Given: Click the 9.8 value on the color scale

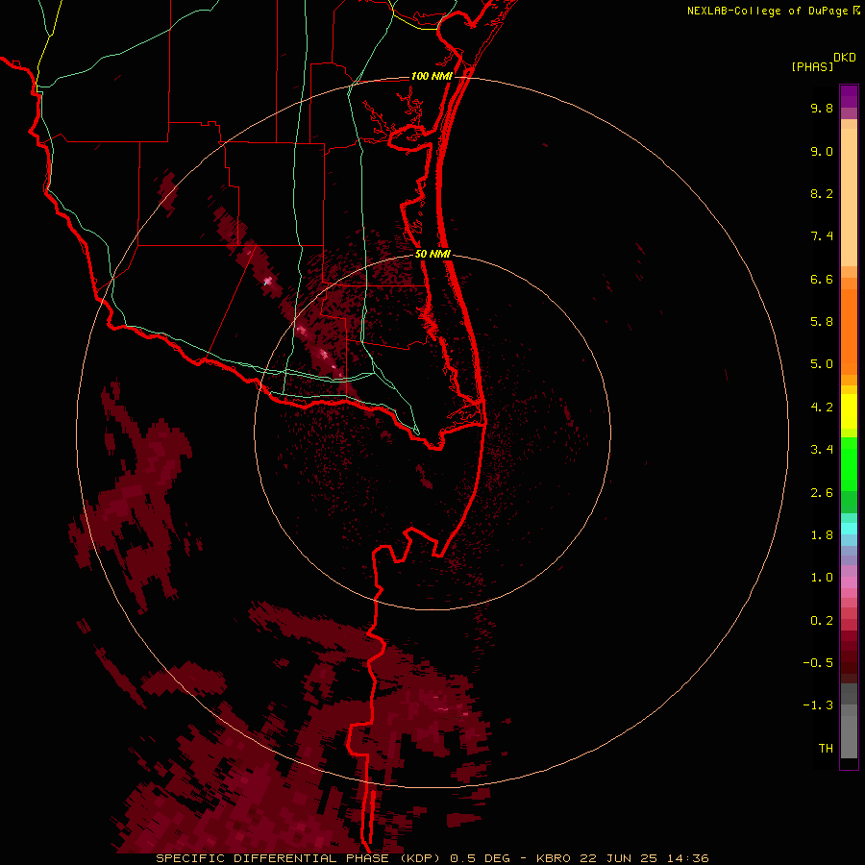Looking at the screenshot, I should [x=822, y=108].
